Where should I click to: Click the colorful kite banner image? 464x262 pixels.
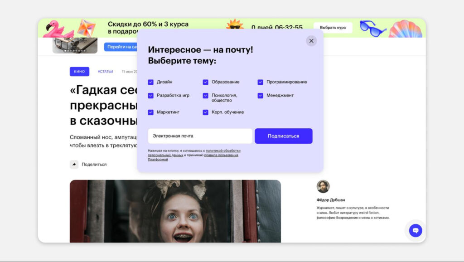[87, 28]
